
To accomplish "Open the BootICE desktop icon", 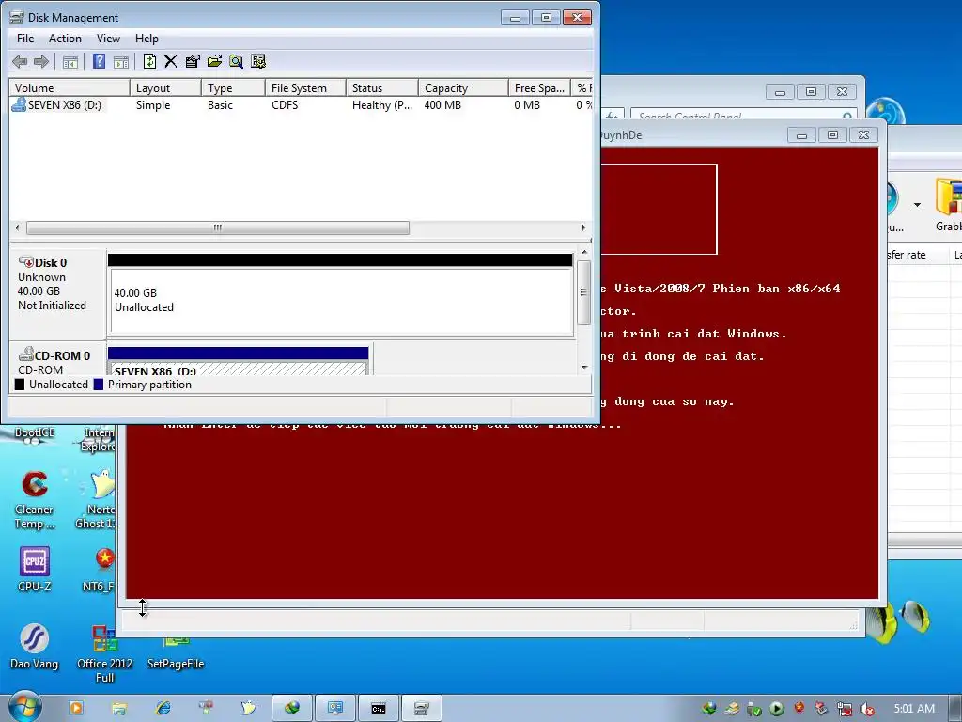I will click(35, 432).
